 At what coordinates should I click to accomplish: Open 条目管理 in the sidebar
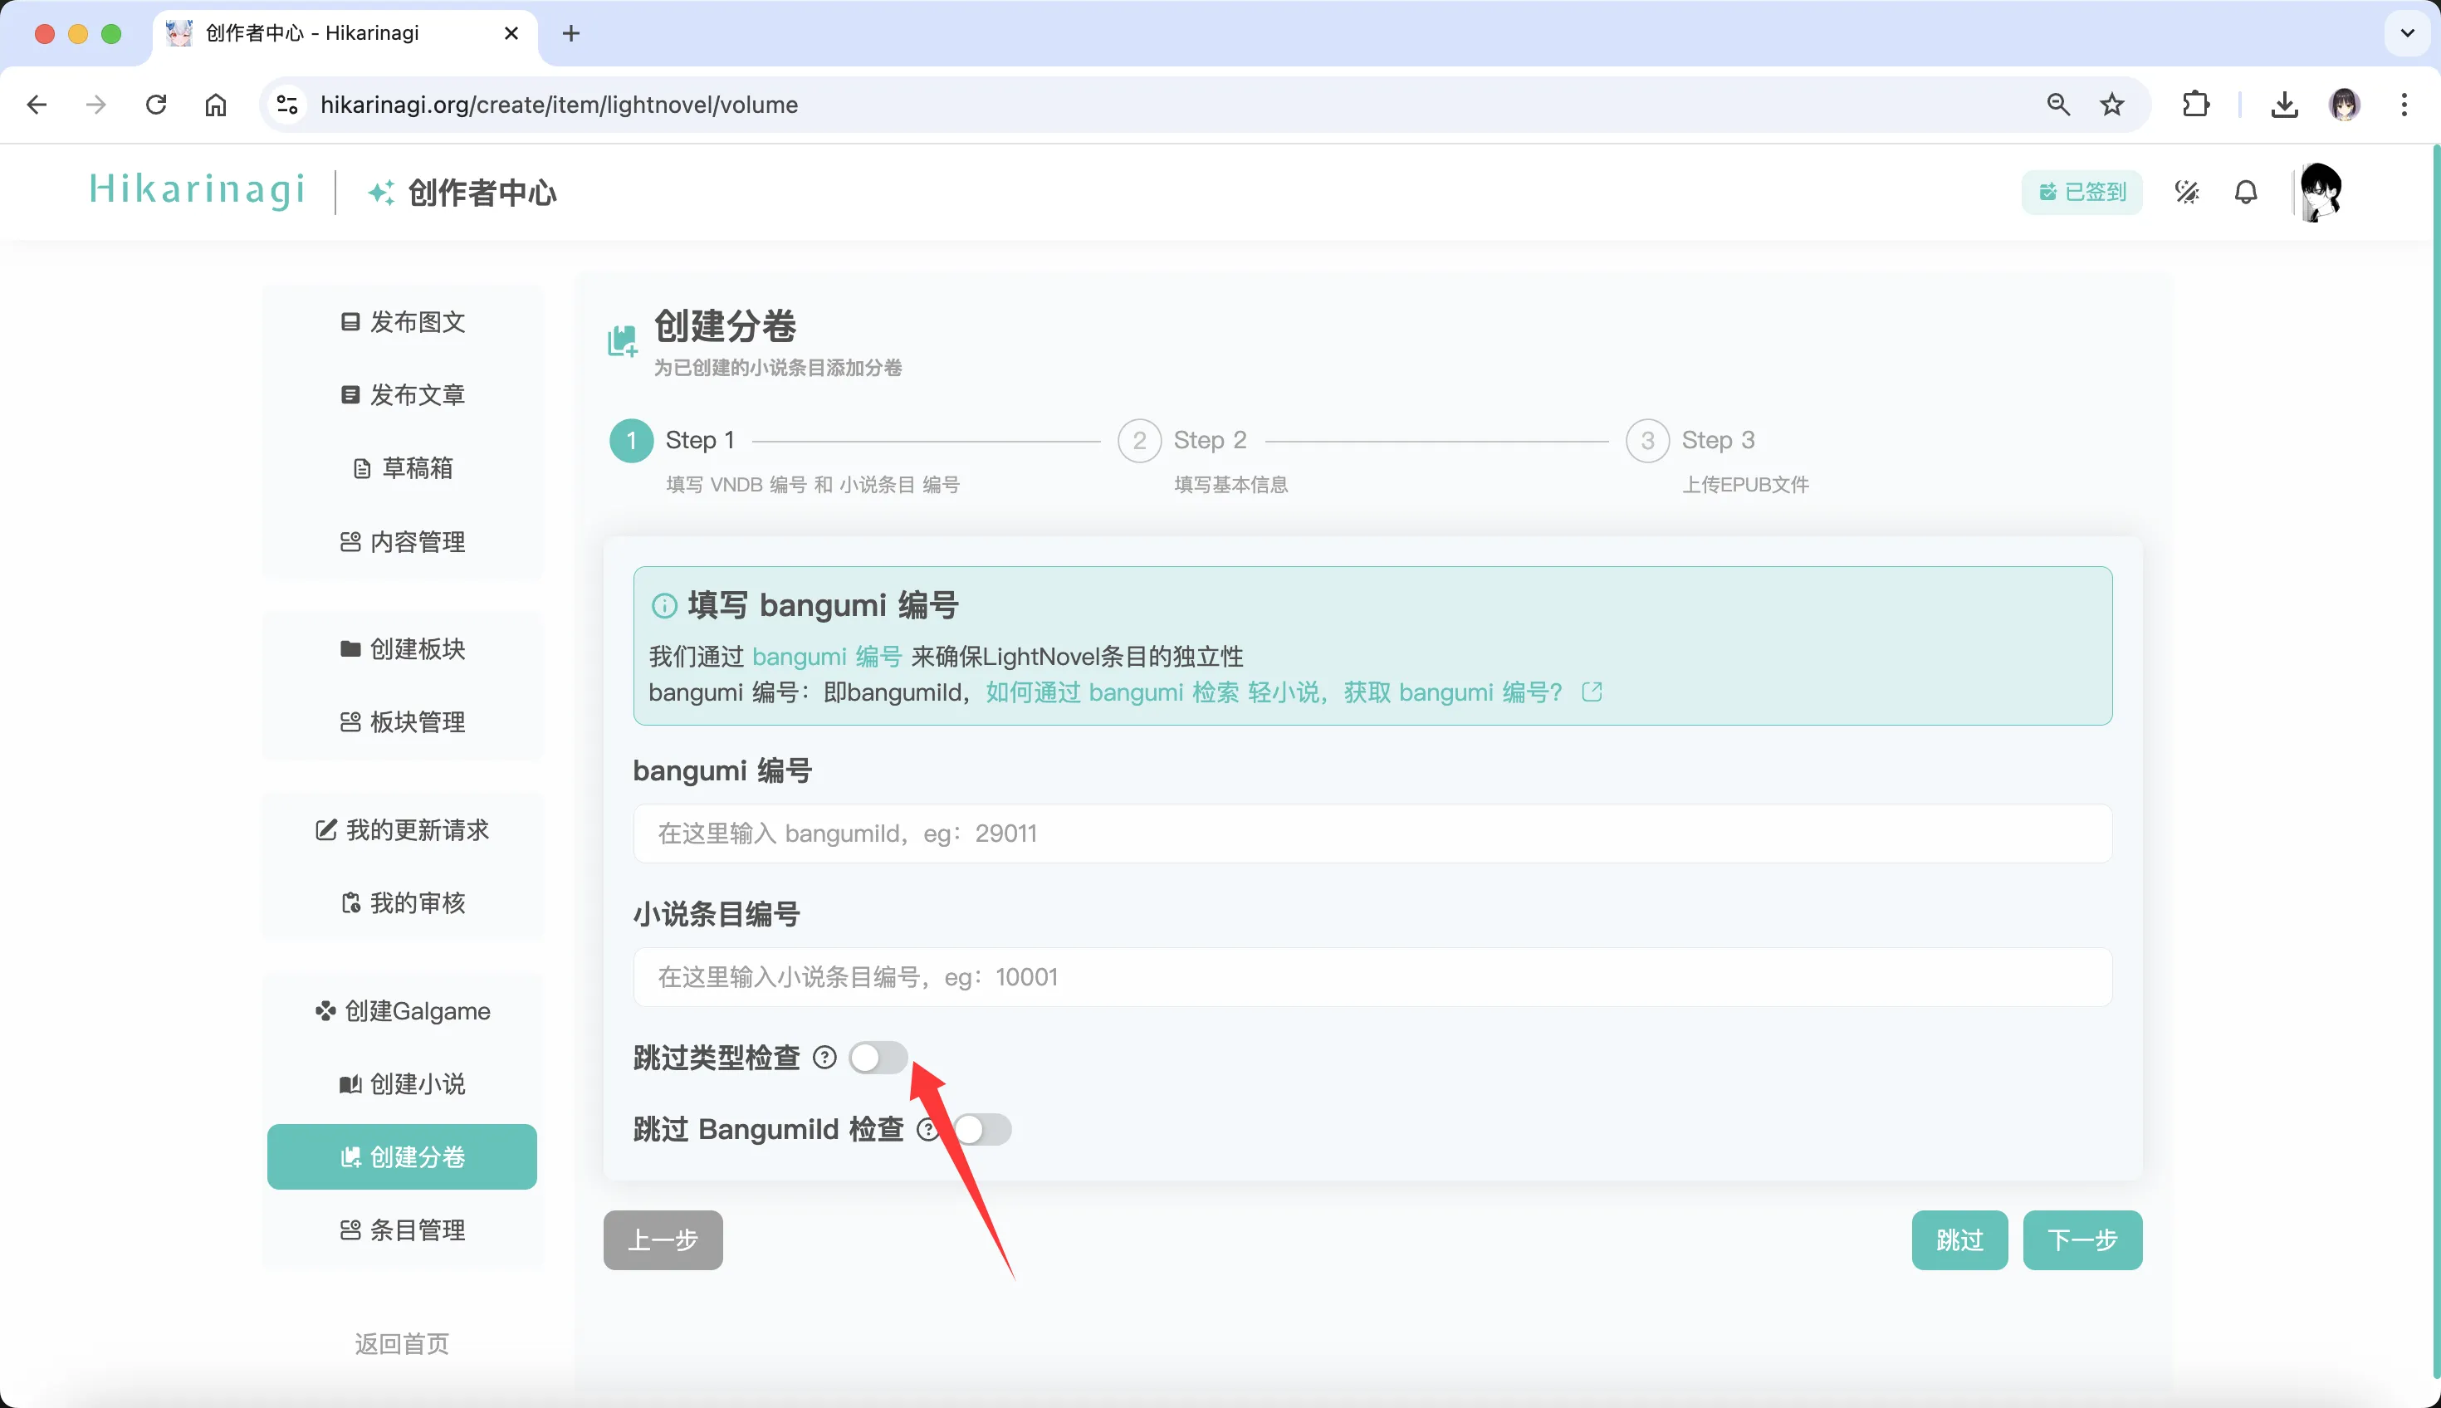403,1230
